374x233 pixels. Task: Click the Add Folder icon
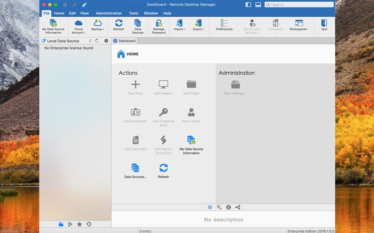pyautogui.click(x=191, y=84)
